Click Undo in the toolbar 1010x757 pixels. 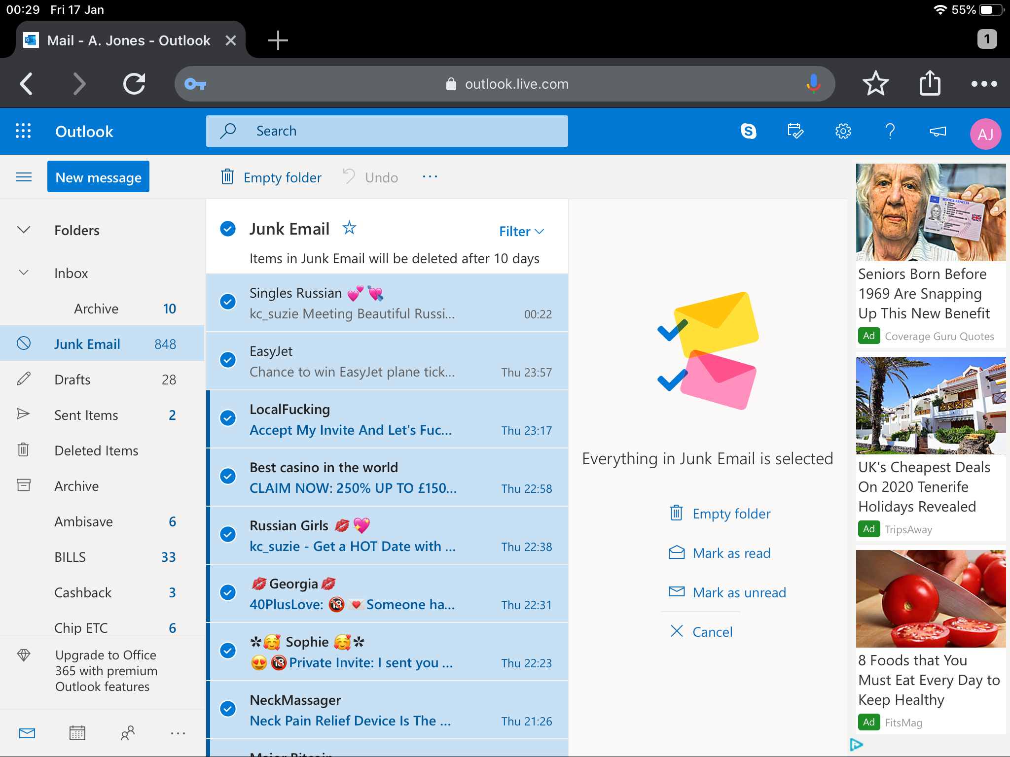(370, 177)
